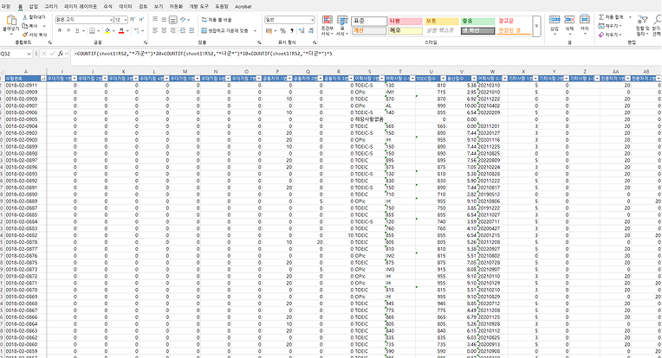The width and height of the screenshot is (662, 358).
Task: Open the 데이터 (Data) ribbon tab
Action: [x=126, y=5]
